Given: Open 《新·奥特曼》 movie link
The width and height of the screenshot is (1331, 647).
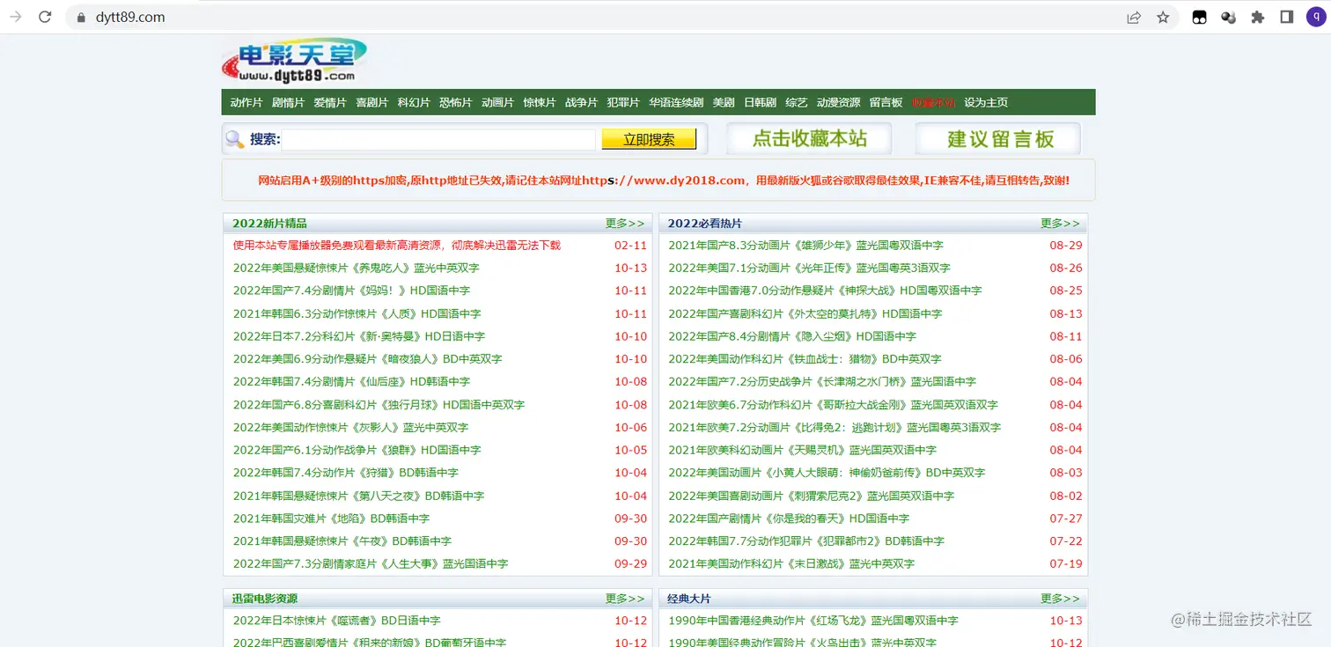Looking at the screenshot, I should coord(359,336).
